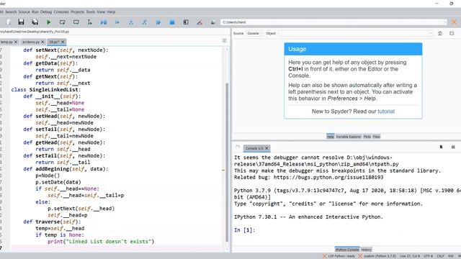Close the arrdemo.py editor tab
Screen dimensions: 461x259
[42, 42]
